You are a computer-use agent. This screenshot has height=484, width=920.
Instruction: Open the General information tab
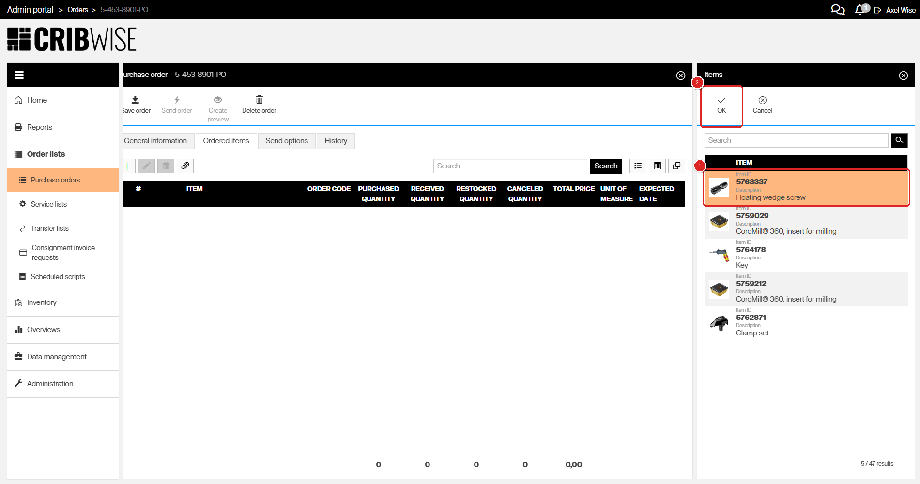point(155,141)
